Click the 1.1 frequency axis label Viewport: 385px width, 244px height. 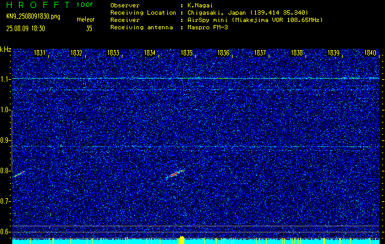click(x=5, y=79)
